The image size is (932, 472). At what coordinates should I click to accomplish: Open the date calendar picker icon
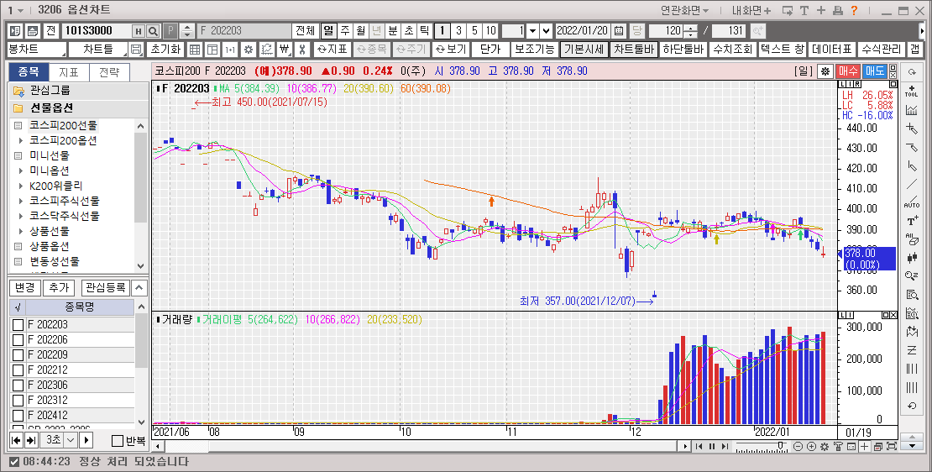pyautogui.click(x=620, y=31)
